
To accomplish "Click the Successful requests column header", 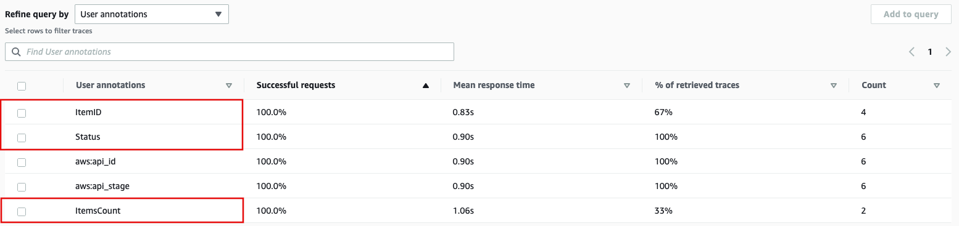I will point(296,86).
